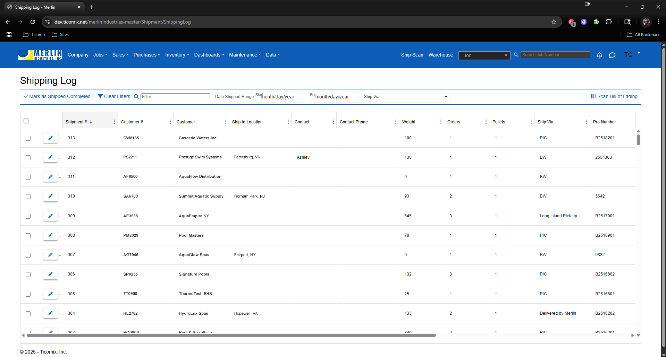Bookmark this page with the star icon
Screen dimensions: 666x357
click(x=554, y=22)
